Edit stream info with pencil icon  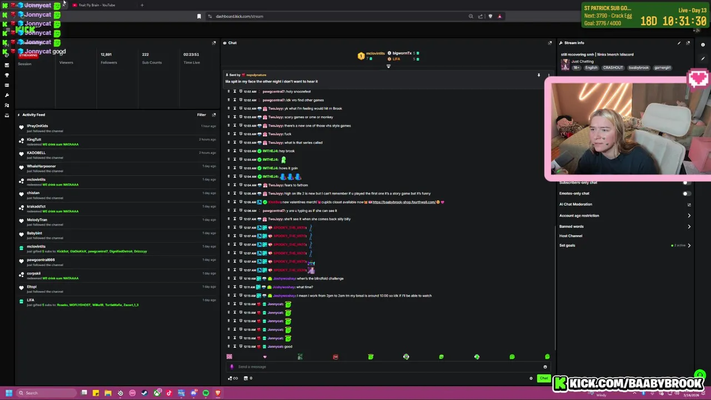[x=679, y=43]
